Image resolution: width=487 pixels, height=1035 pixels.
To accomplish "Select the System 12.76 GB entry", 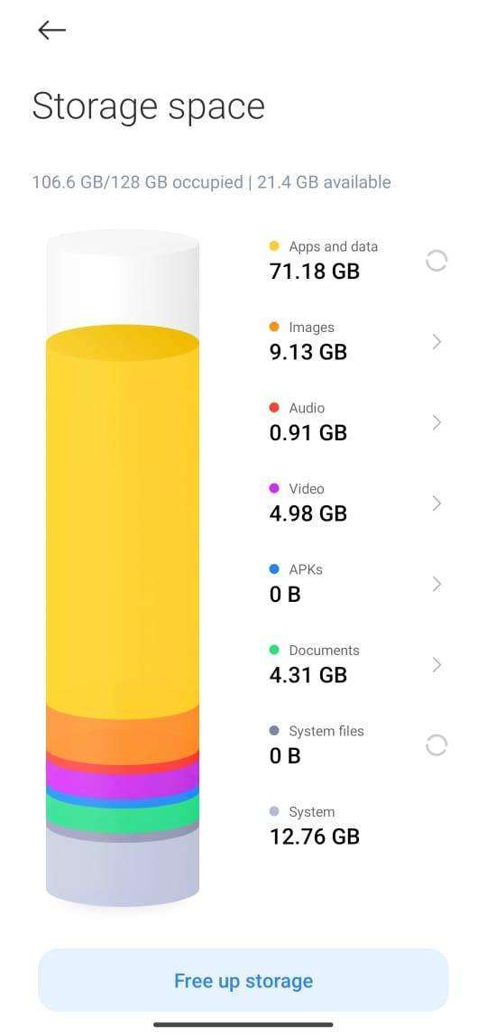I will (315, 826).
